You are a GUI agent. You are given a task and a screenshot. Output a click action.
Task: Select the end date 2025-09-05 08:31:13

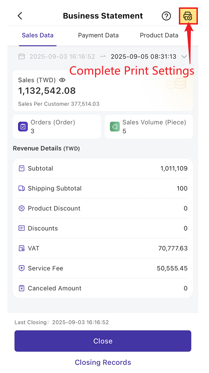[144, 56]
